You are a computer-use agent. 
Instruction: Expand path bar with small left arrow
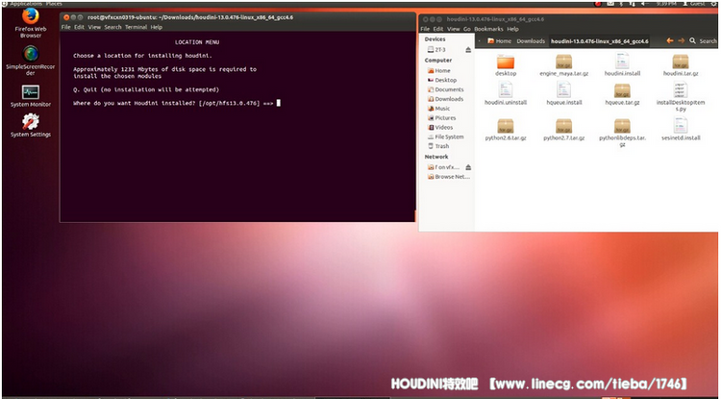(x=480, y=41)
